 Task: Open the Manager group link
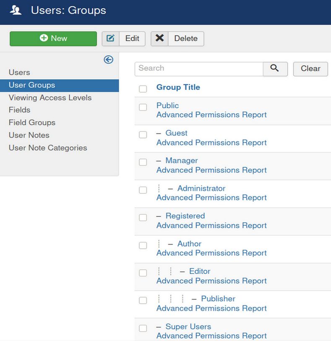tap(181, 161)
